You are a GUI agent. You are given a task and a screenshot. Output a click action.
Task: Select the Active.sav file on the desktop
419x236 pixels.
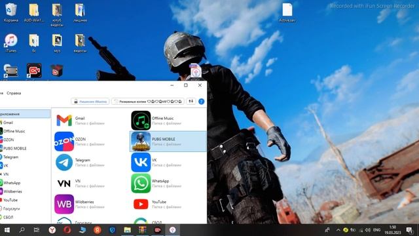(x=287, y=12)
